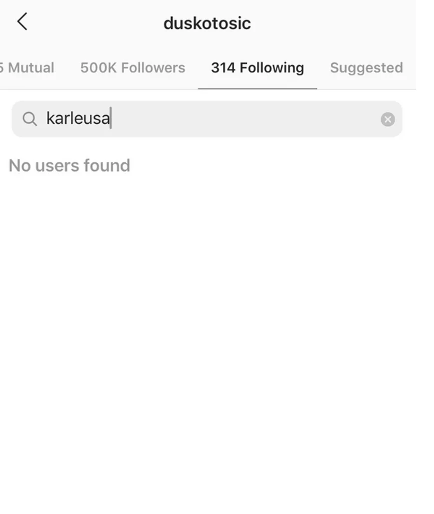View the followers list of duskotosic
Viewport: 434px width, 514px height.
(133, 68)
